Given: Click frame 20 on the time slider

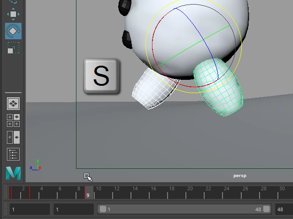Looking at the screenshot, I should click(x=190, y=193).
